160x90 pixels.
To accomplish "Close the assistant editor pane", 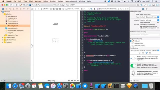I will click(x=128, y=9).
